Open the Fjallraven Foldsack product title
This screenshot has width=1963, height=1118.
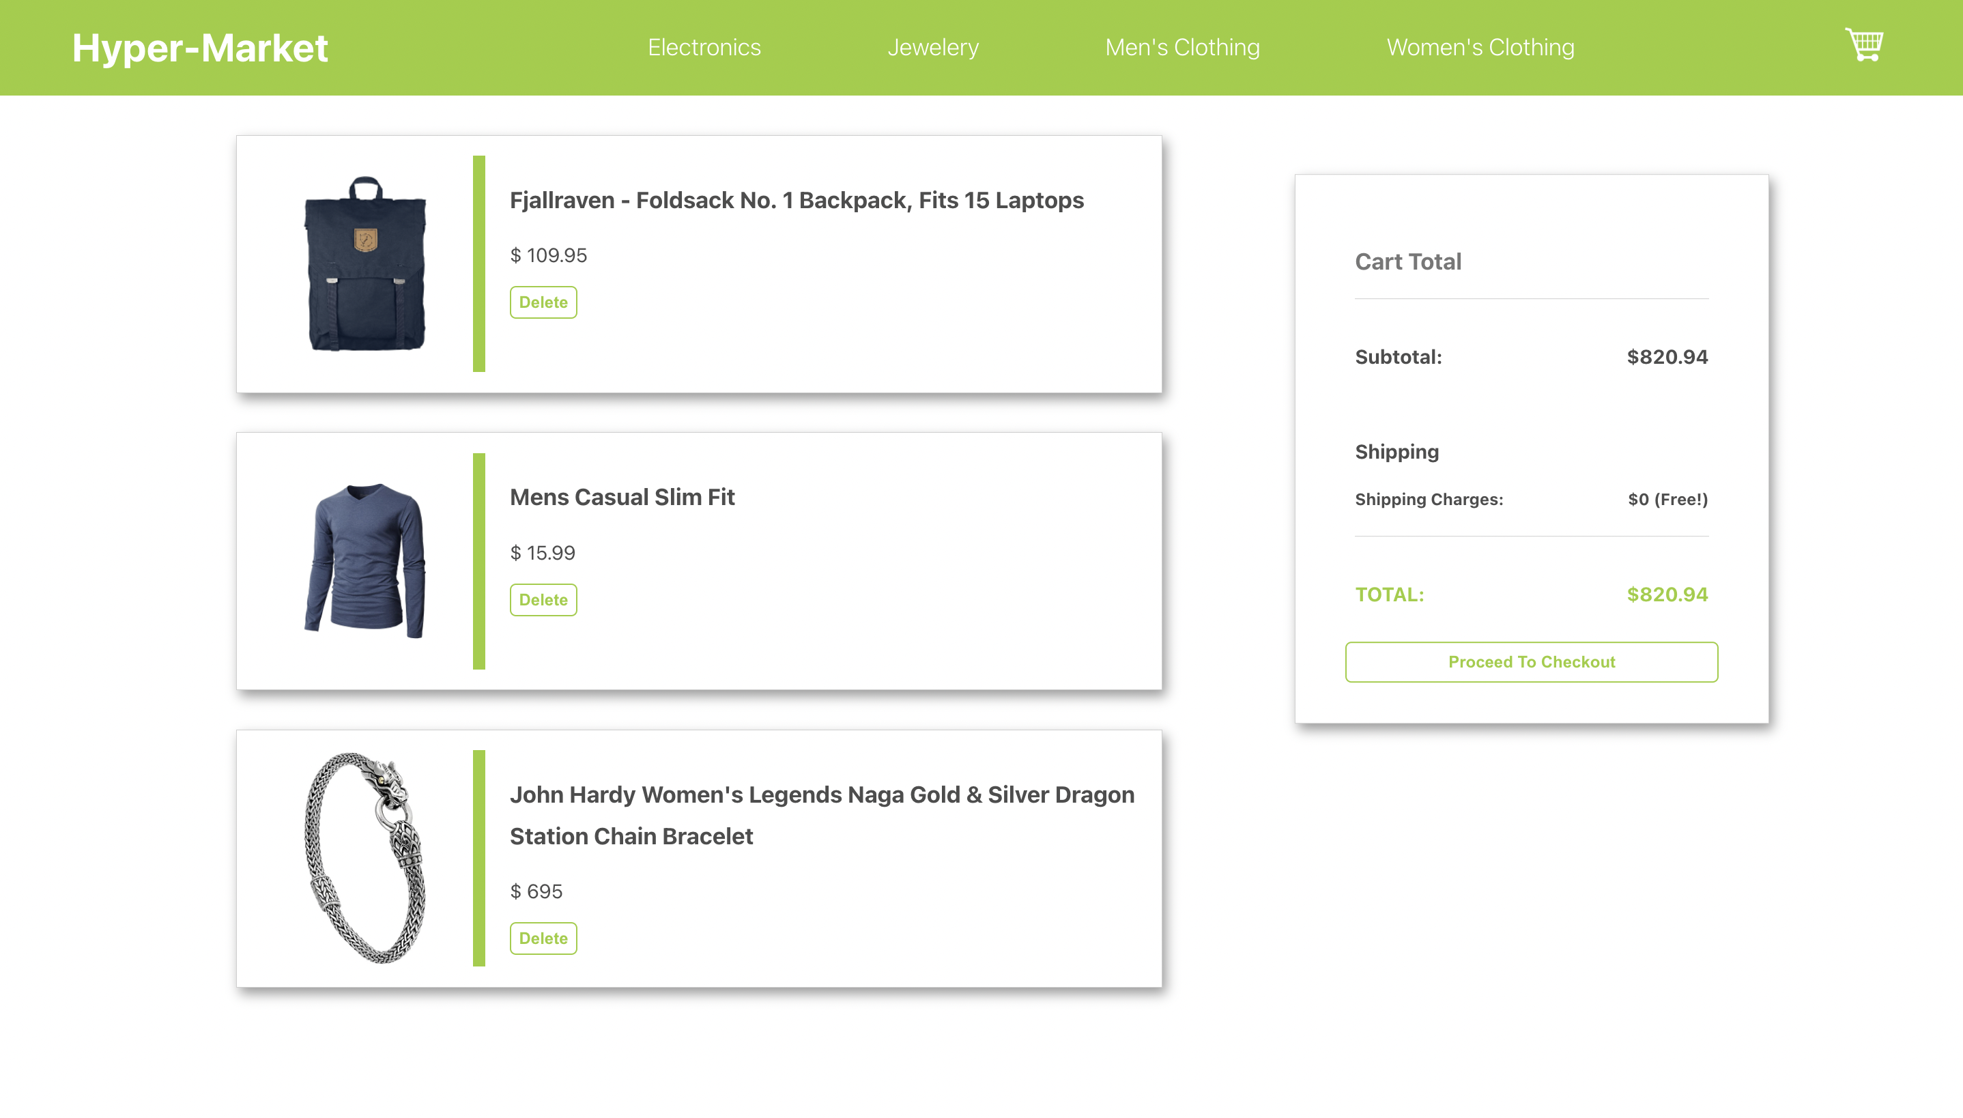(x=796, y=199)
